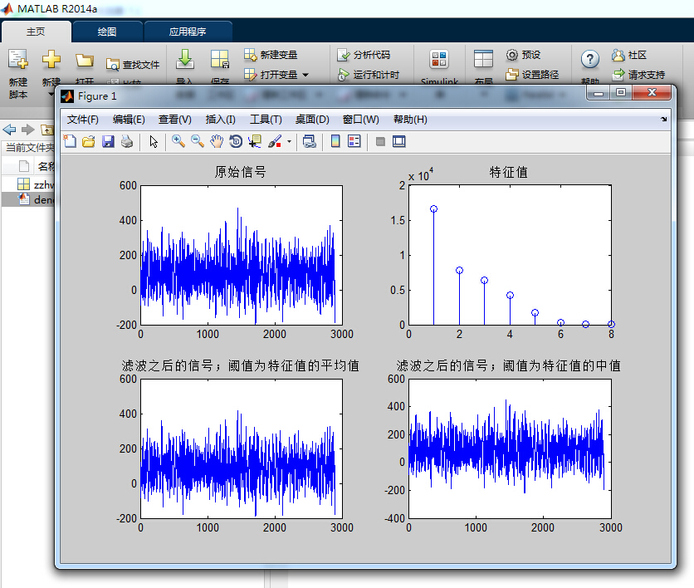Save the figure with the floppy disk icon

tap(108, 142)
